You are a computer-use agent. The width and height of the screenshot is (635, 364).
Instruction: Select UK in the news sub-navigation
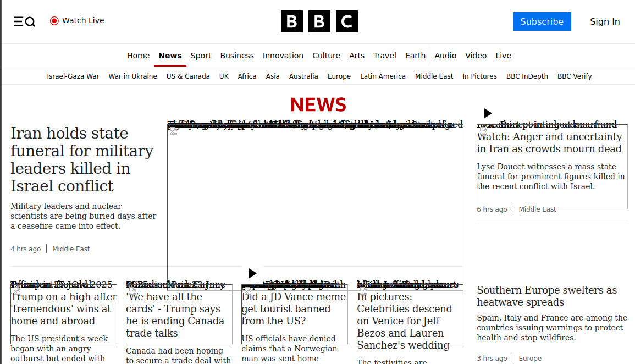tap(224, 76)
